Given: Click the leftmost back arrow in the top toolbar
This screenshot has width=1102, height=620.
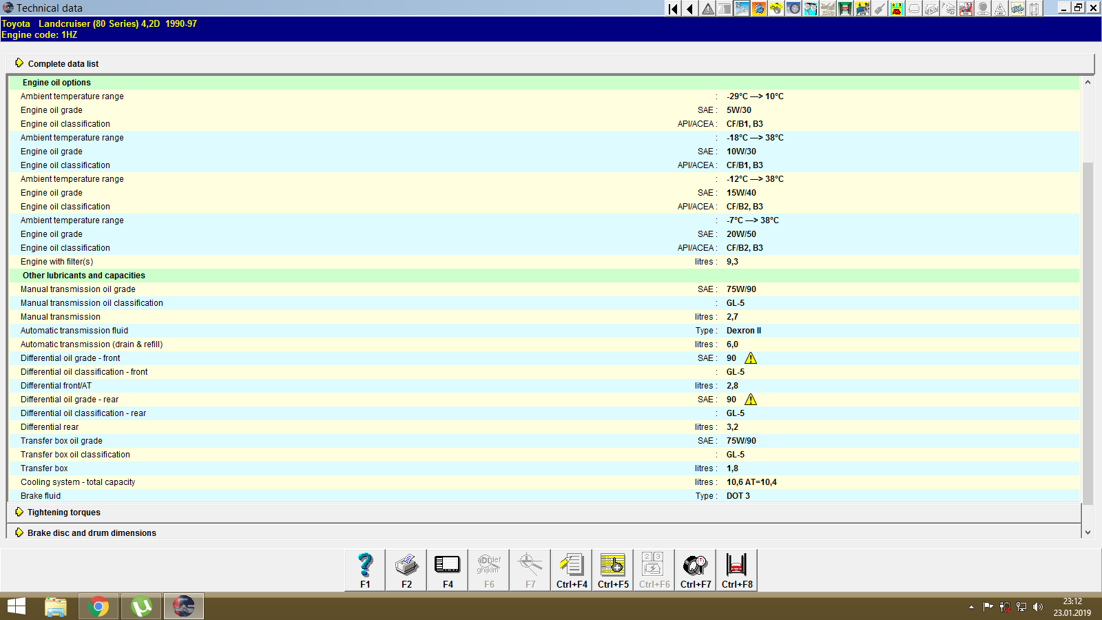Looking at the screenshot, I should [x=672, y=8].
